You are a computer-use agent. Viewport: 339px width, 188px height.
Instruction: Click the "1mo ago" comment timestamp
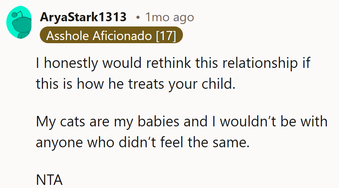click(x=169, y=17)
